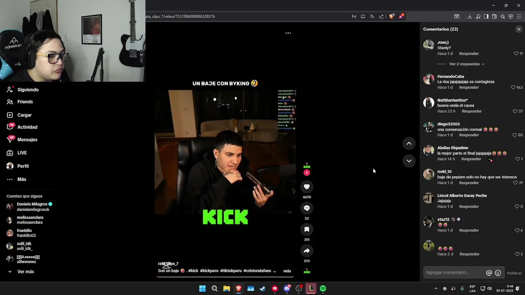The width and height of the screenshot is (525, 295).
Task: Open Perfil page
Action: (23, 166)
